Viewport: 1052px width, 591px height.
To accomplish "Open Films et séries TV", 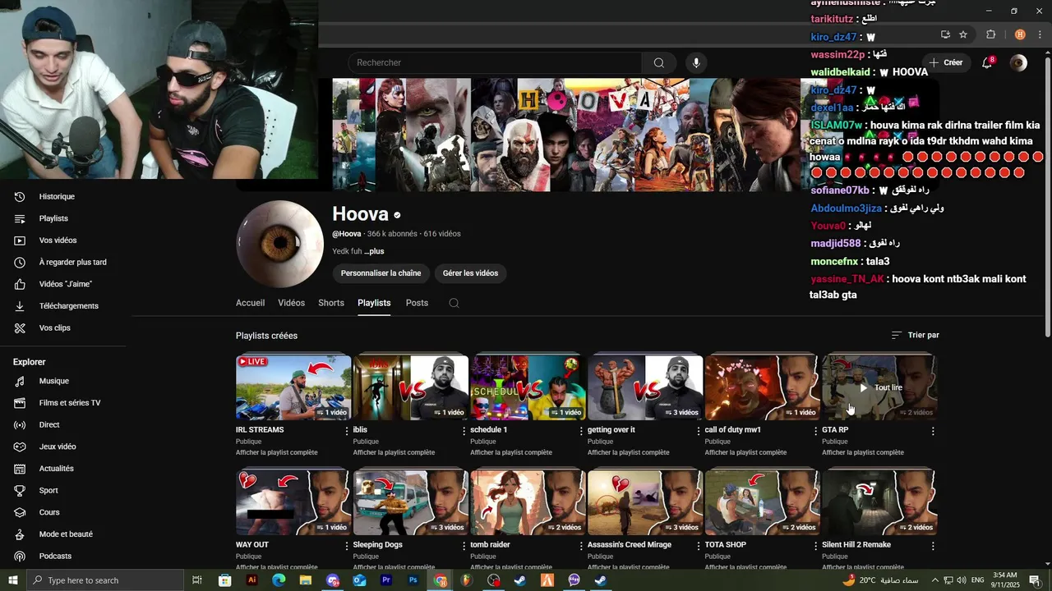I will 70,403.
